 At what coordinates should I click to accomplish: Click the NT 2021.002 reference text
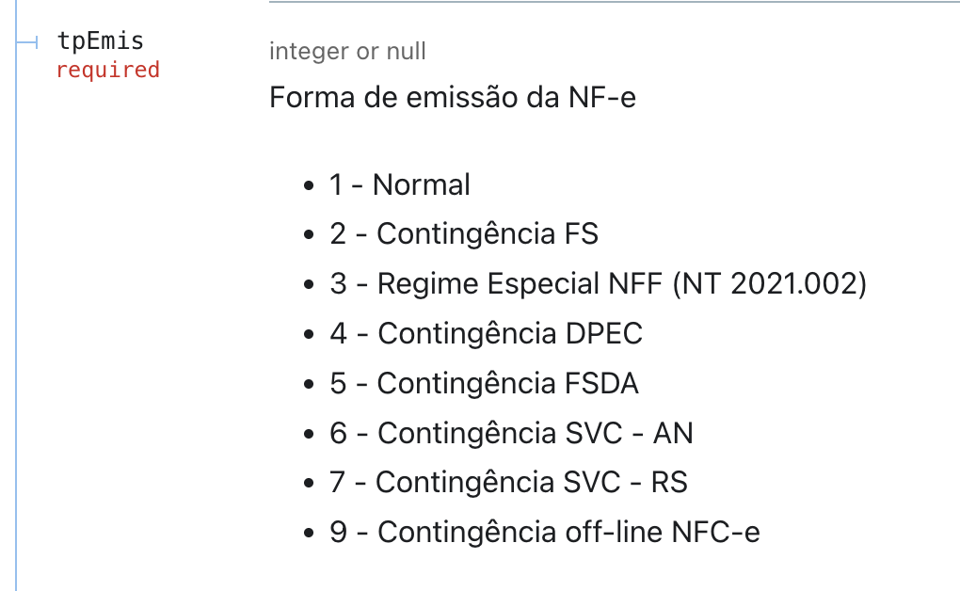click(x=770, y=284)
